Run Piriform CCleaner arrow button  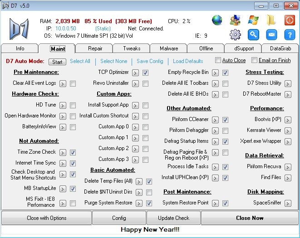215,120
